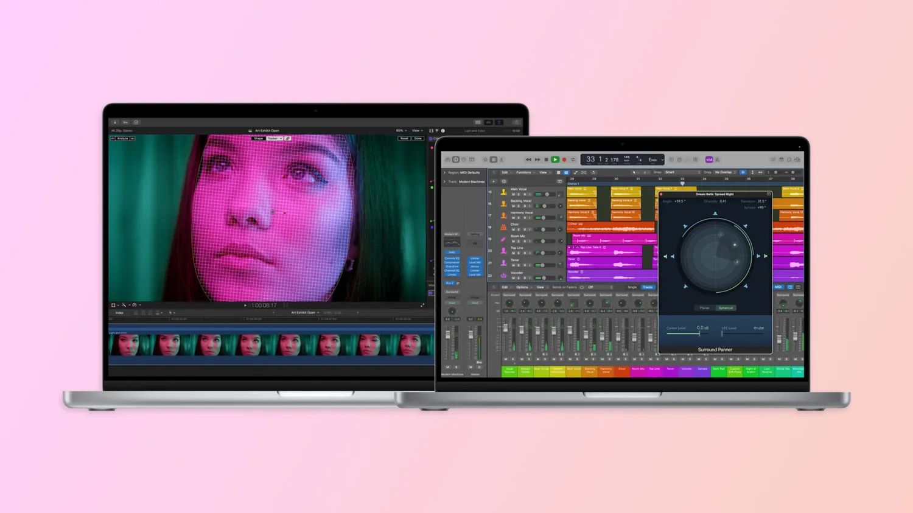Start playback with the green Play button

[555, 159]
